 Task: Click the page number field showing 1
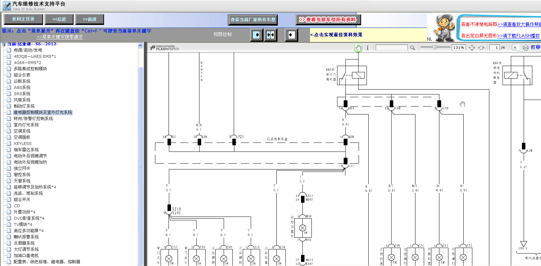(495, 48)
